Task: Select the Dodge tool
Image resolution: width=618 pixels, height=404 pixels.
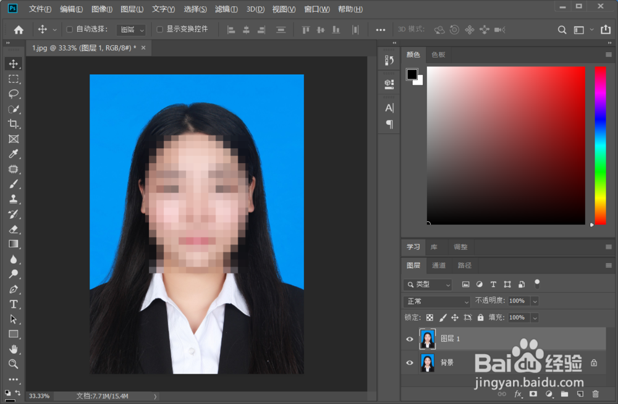Action: pos(14,274)
